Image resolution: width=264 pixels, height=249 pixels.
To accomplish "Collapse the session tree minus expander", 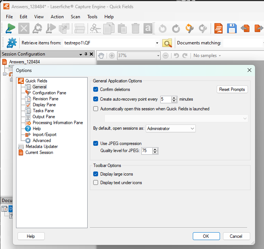I will tap(4, 74).
